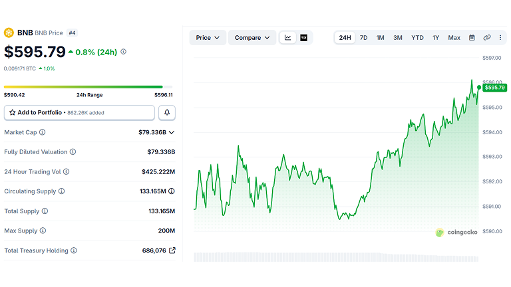Select the 1M time range
This screenshot has height=287, width=511.
(381, 38)
